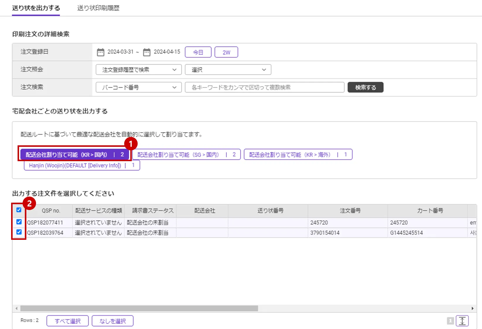
Task: Toggle the select-all header checkbox
Action: (19, 210)
